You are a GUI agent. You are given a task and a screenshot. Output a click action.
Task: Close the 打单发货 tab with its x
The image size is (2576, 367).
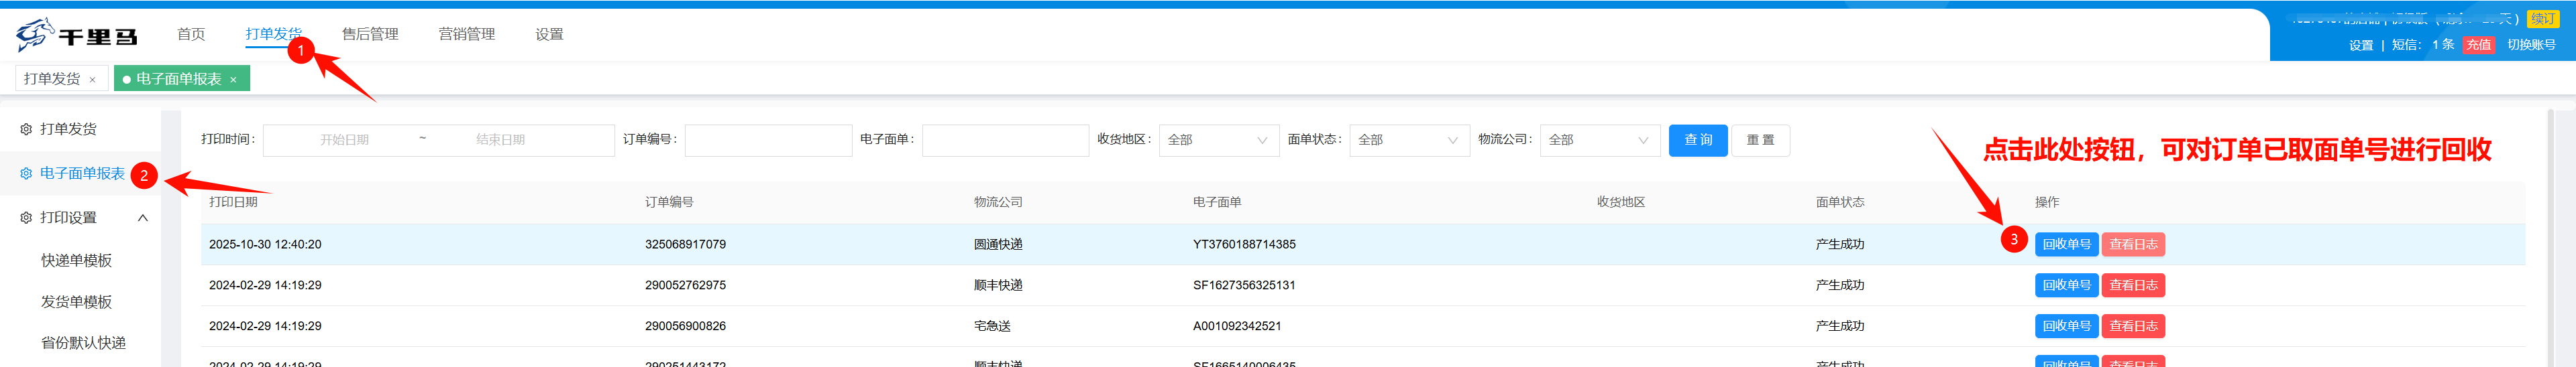(93, 80)
